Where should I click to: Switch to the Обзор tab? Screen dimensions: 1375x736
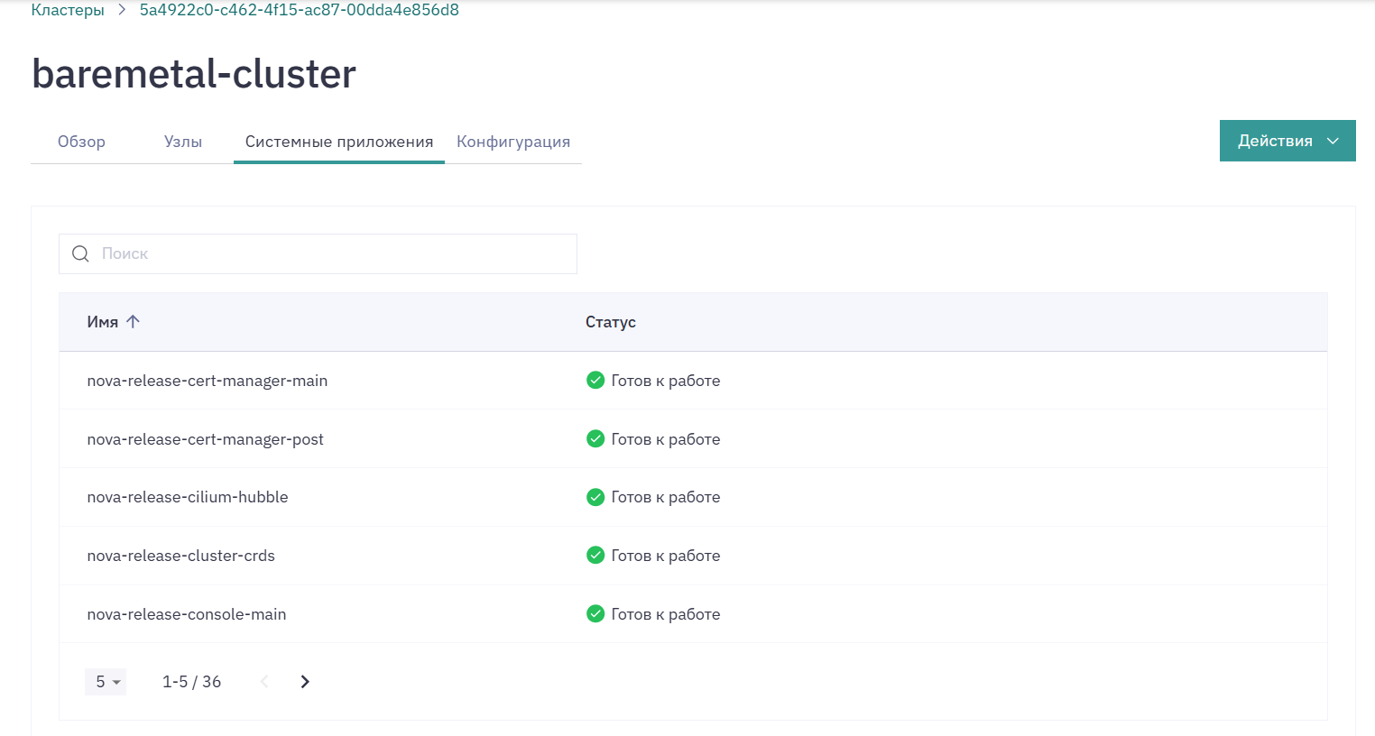coord(81,142)
